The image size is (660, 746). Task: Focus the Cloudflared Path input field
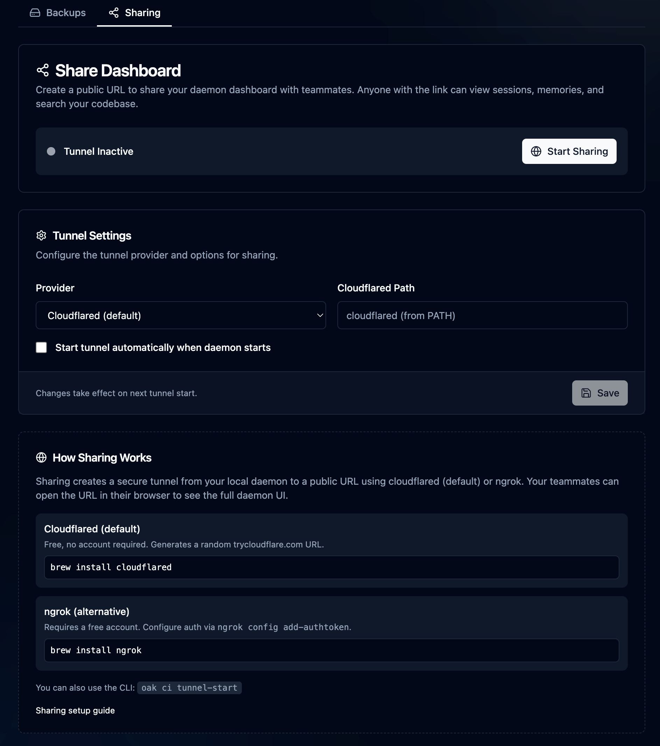482,315
